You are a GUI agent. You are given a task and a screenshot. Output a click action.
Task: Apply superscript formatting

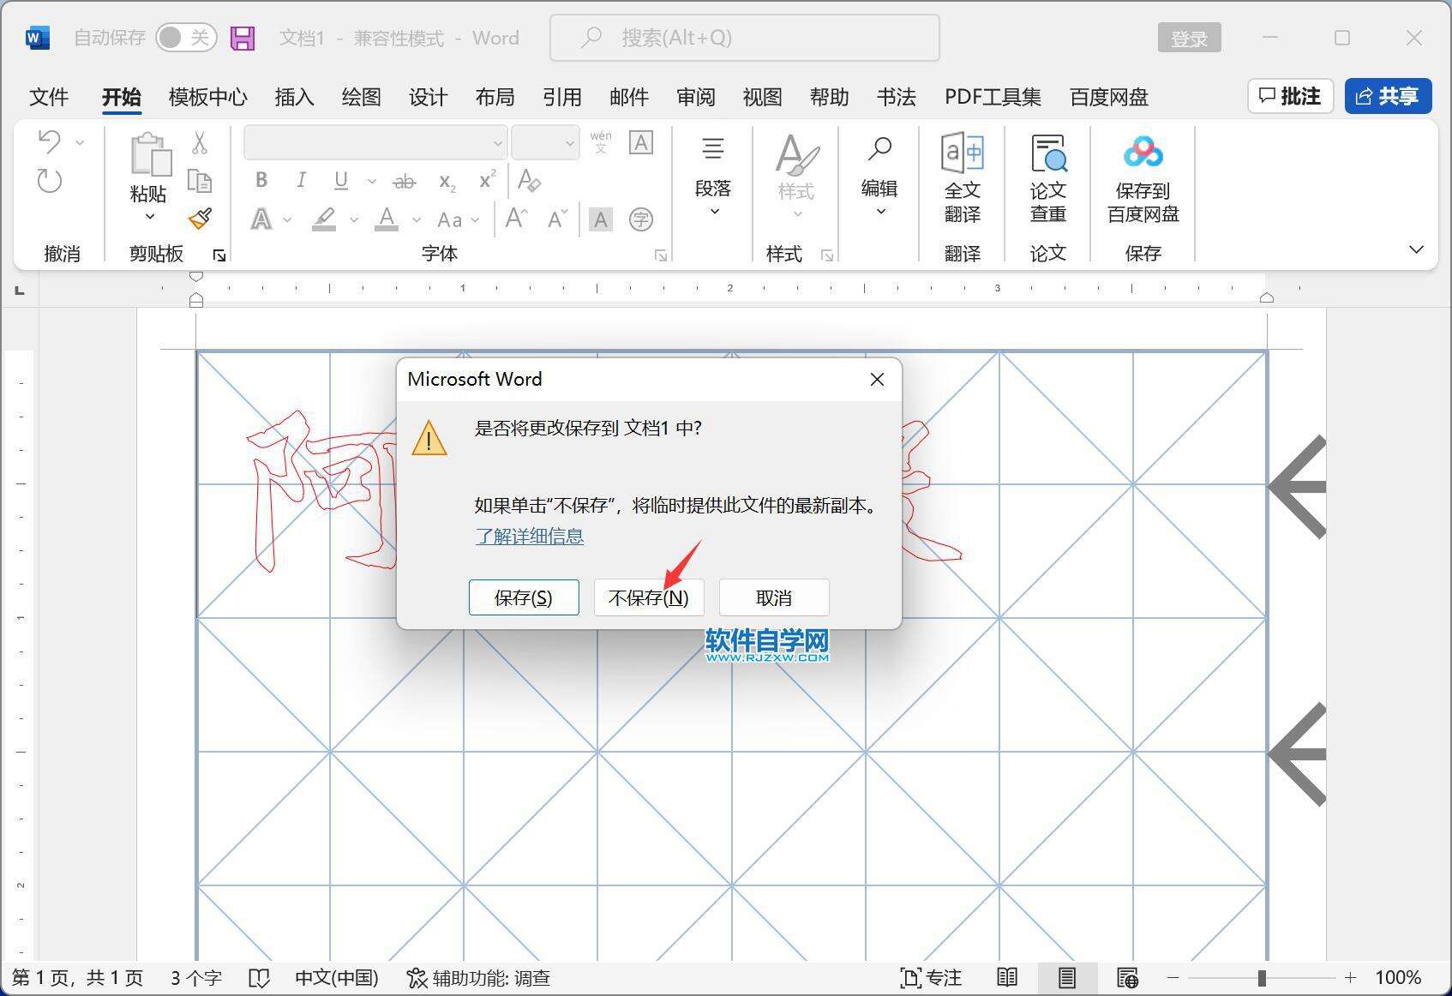pyautogui.click(x=487, y=180)
